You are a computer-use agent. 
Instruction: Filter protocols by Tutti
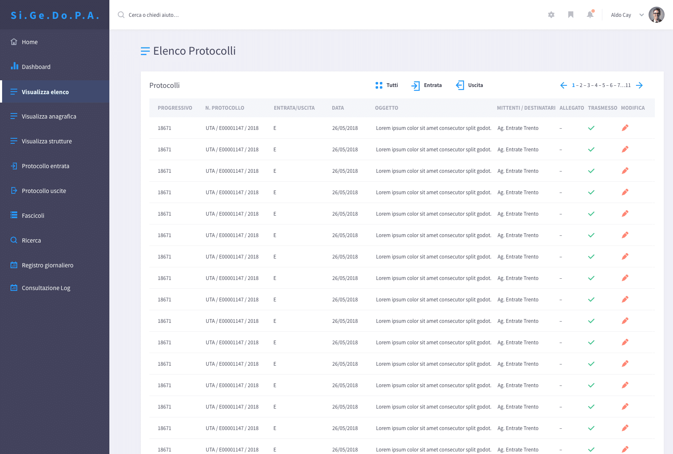(x=387, y=85)
